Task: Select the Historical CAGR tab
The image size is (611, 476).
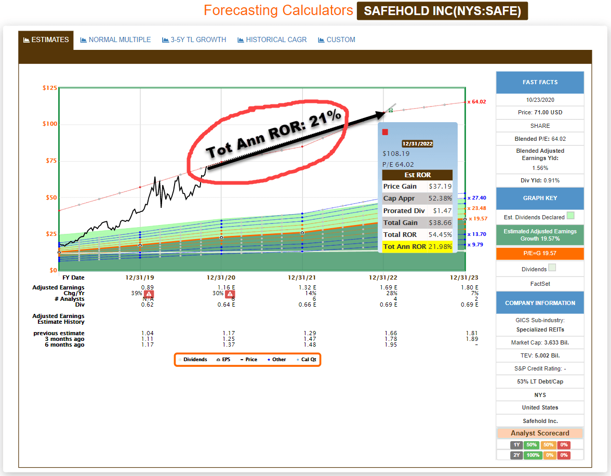Action: [x=272, y=40]
